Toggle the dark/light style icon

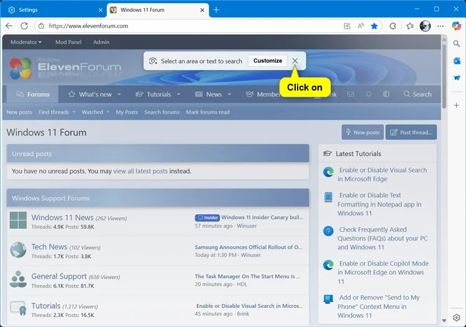(386, 94)
